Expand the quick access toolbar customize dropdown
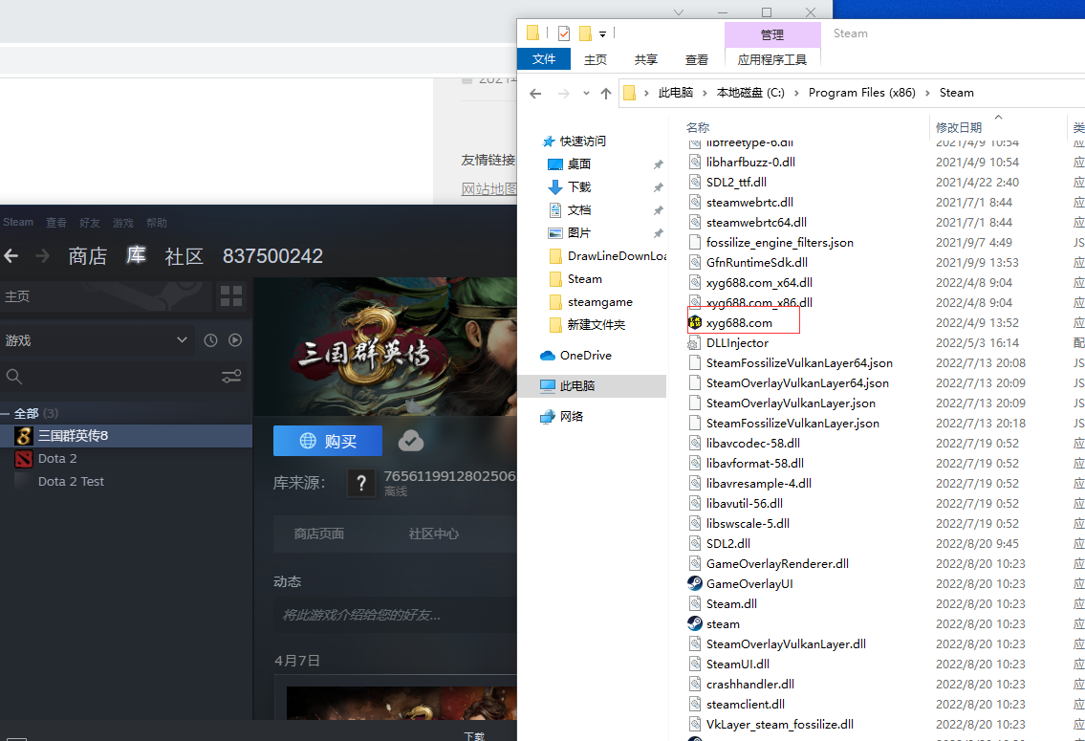This screenshot has width=1085, height=741. [x=603, y=34]
